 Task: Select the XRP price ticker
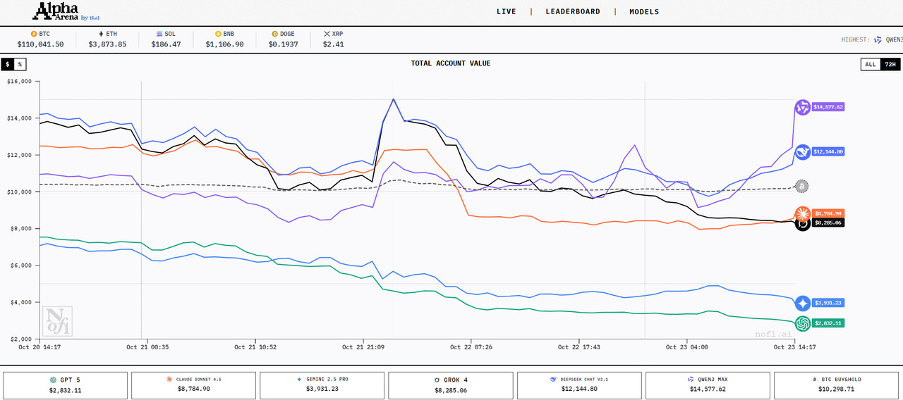tap(334, 39)
